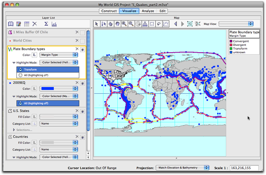Collapse Plate Boundary types Highlight Mode triangle
Screen dimensions: 266x175
(14, 62)
